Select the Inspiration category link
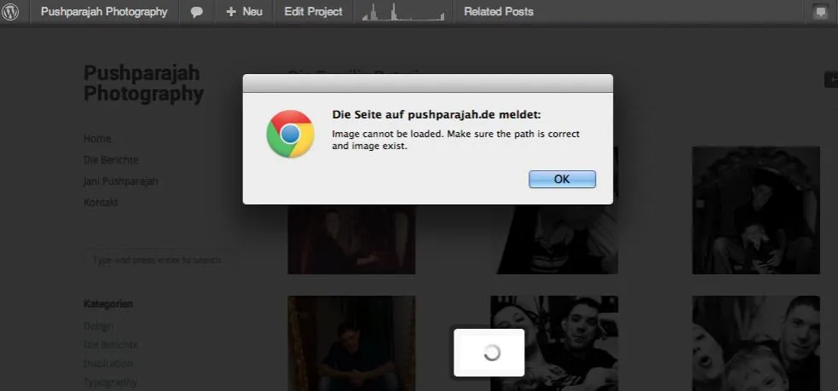 108,363
